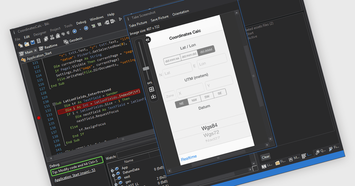Open the Orientation menu in screenshot window
355x186 pixels.
[x=181, y=13]
